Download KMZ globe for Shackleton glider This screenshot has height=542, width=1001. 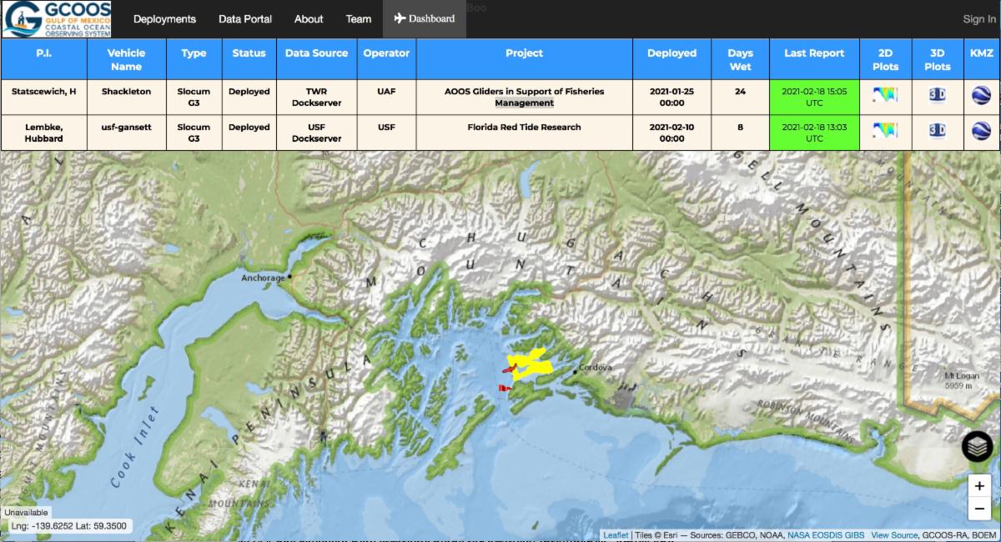981,95
